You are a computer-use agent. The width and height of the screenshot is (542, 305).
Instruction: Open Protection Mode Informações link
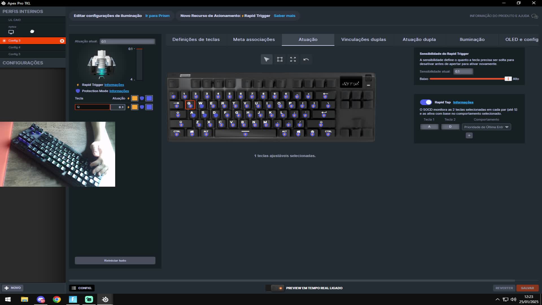[119, 91]
